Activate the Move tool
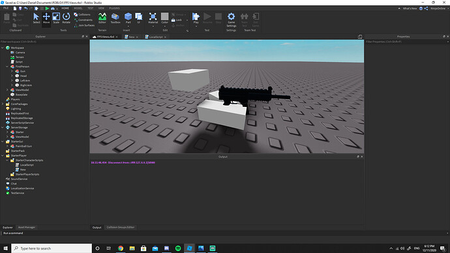The image size is (450, 253). point(46,18)
